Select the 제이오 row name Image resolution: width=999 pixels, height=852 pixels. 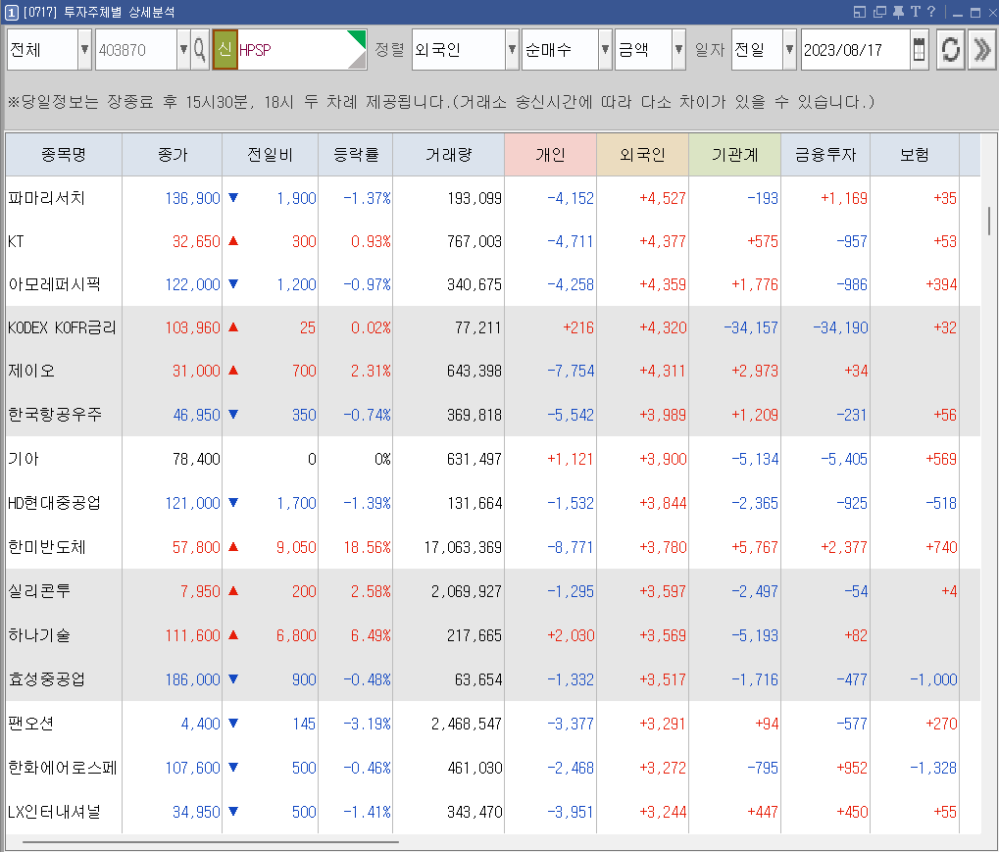[x=31, y=371]
